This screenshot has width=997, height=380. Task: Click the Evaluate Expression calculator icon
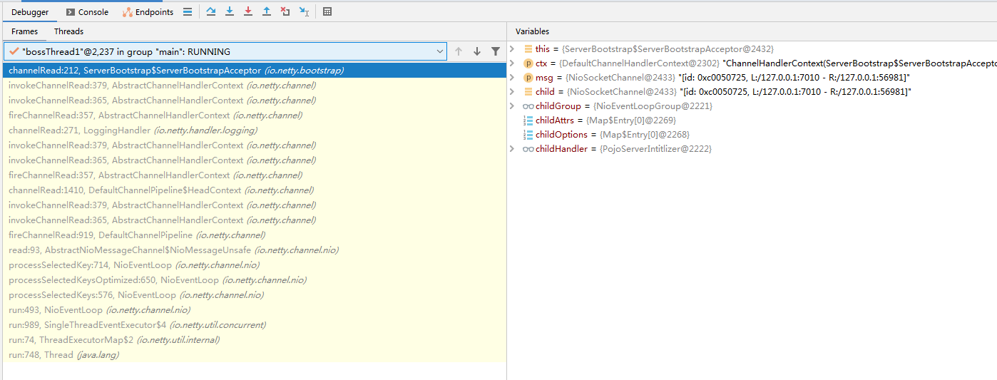[327, 12]
